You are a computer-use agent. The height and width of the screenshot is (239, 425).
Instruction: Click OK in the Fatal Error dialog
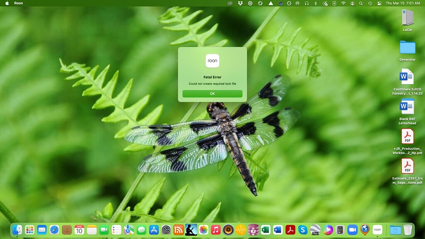coord(212,94)
